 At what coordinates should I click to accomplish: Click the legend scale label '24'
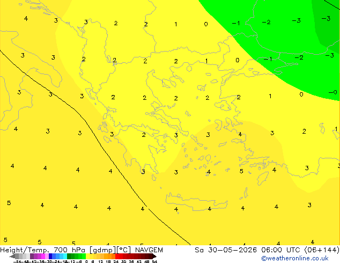coord(116,261)
